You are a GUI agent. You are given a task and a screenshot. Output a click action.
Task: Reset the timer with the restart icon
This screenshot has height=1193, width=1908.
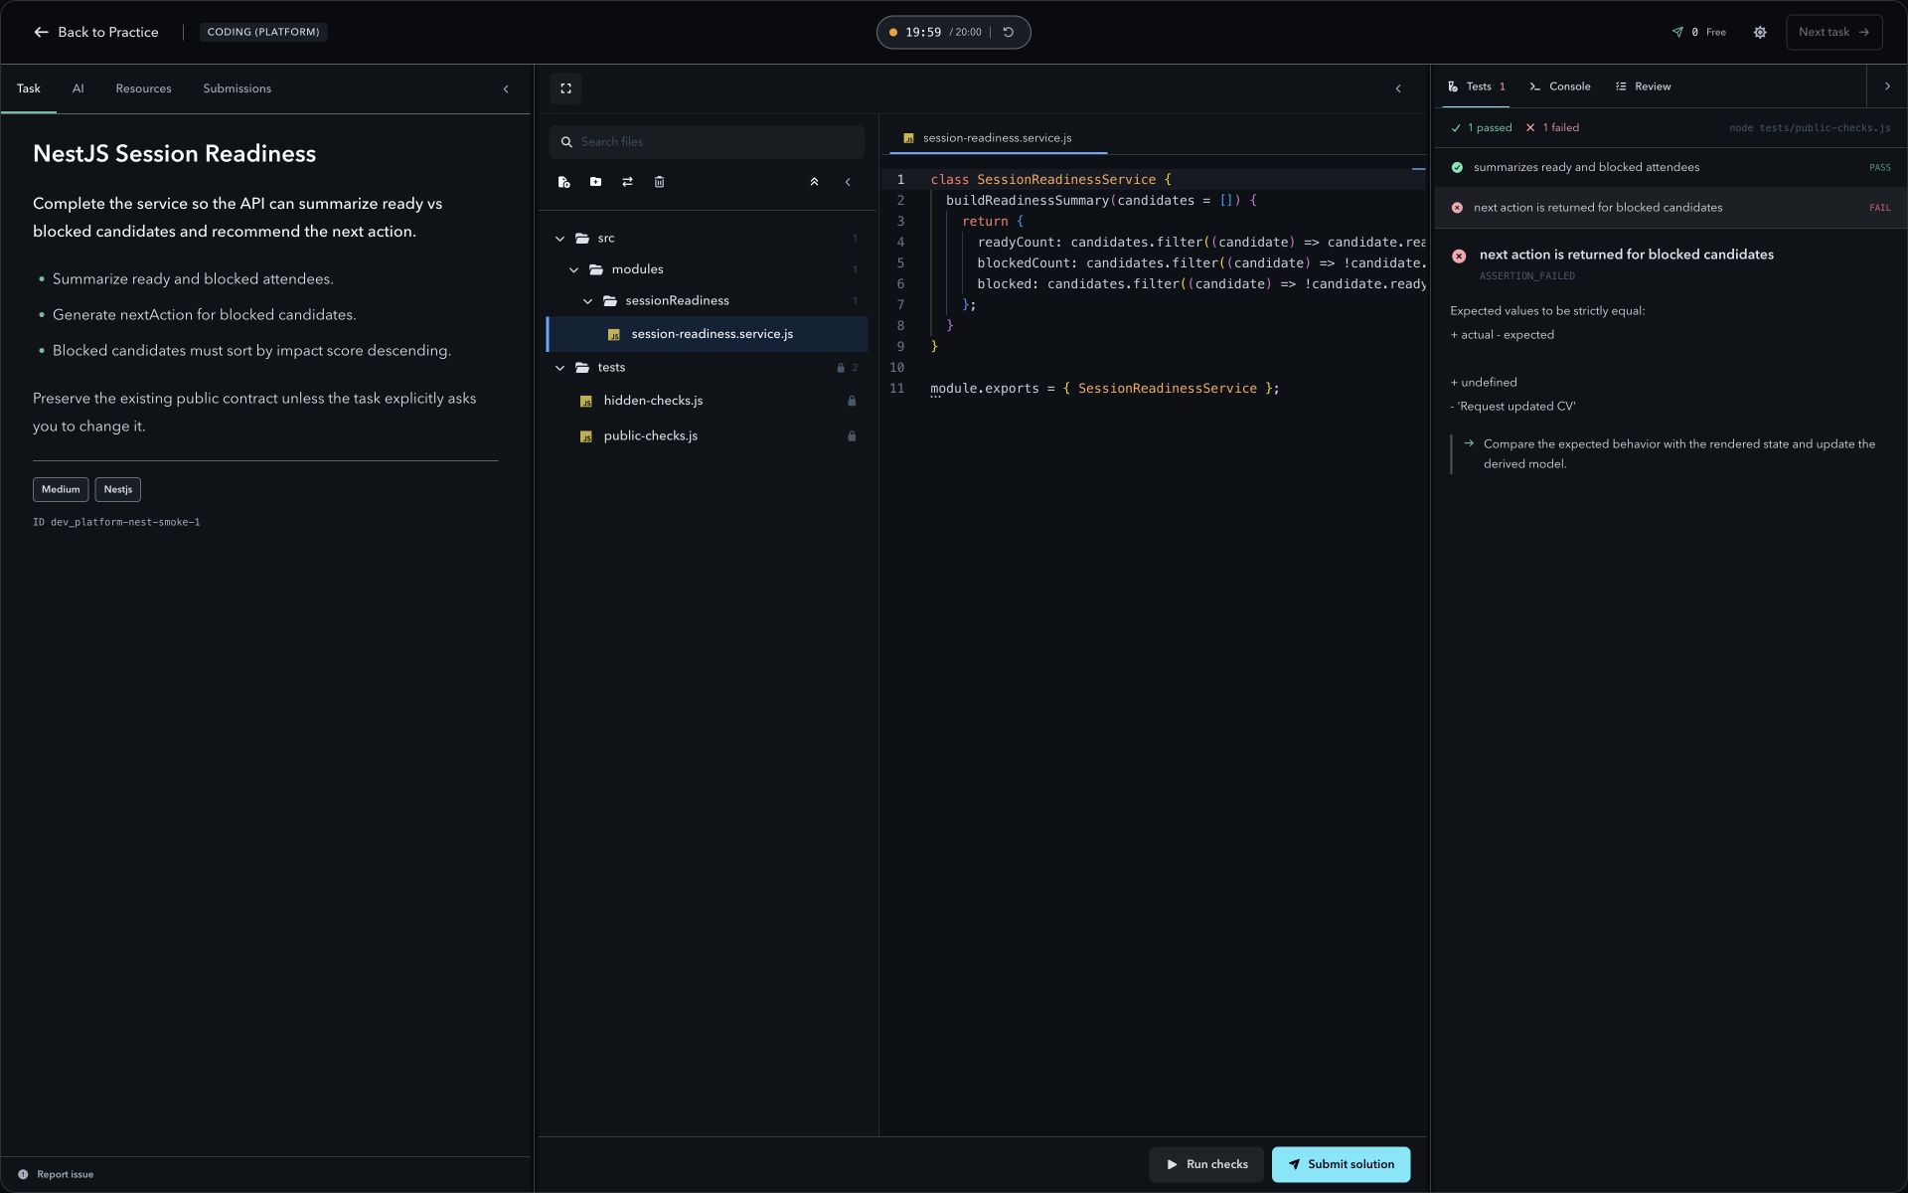[x=1008, y=32]
